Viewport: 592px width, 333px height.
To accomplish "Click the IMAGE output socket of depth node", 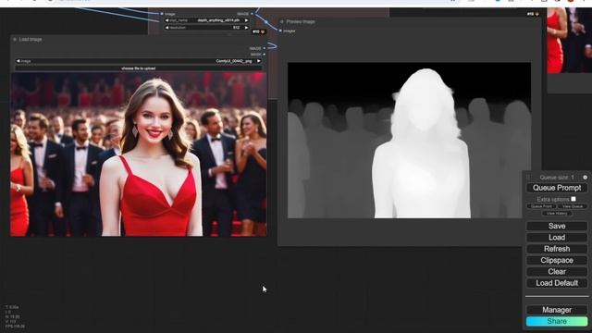I will (253, 14).
